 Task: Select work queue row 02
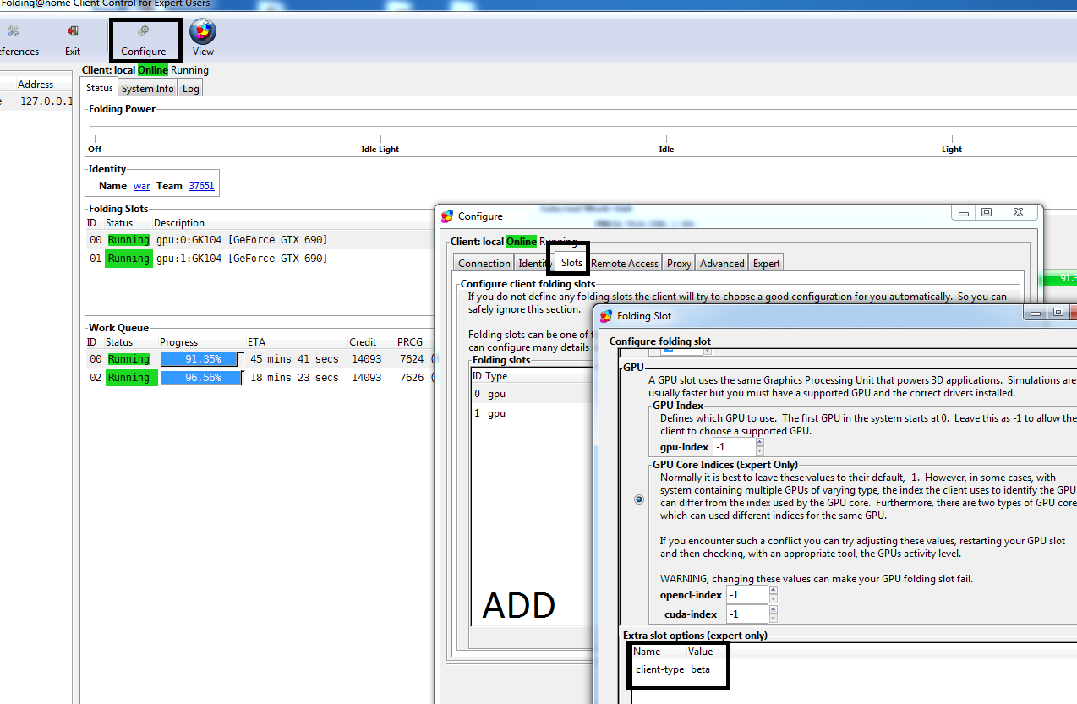[x=260, y=378]
